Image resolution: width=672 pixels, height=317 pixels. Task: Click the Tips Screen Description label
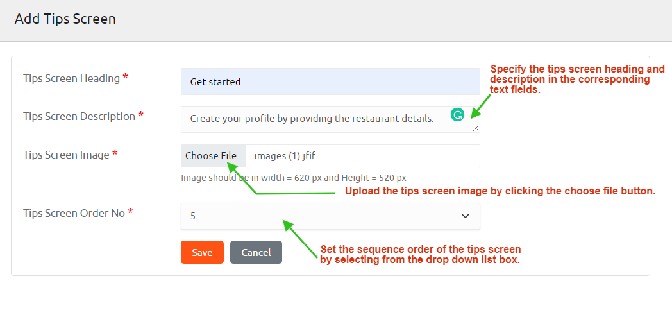coord(79,116)
